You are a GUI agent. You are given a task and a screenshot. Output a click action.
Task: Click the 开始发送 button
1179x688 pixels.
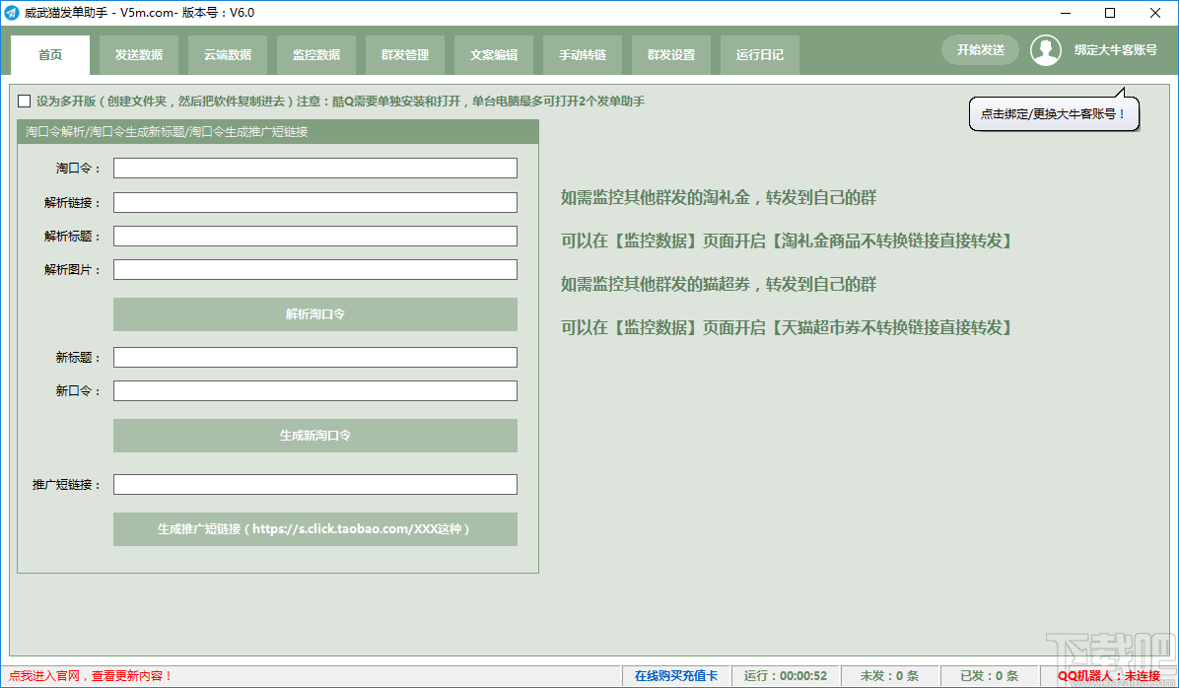pos(981,49)
